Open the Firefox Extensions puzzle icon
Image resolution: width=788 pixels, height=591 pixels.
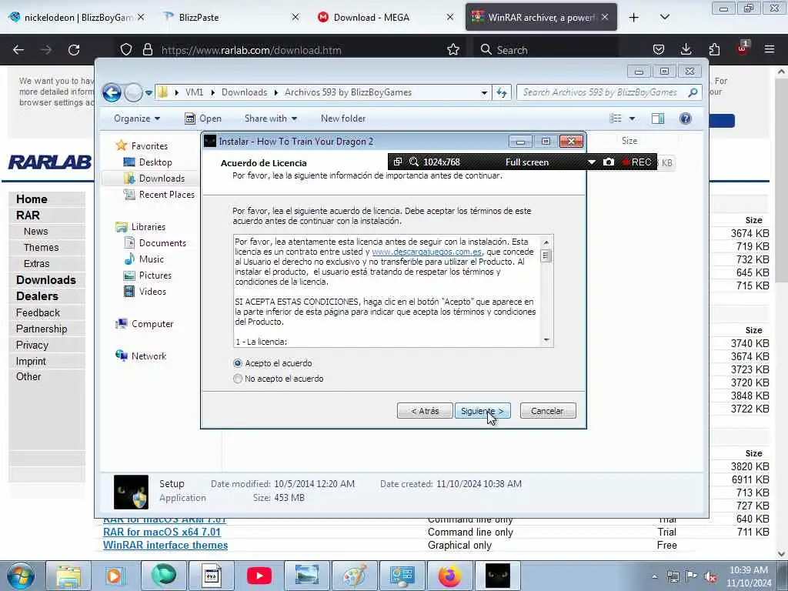(714, 50)
